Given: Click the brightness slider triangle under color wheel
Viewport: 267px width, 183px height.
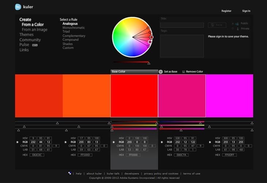Looking at the screenshot, I should [148, 63].
